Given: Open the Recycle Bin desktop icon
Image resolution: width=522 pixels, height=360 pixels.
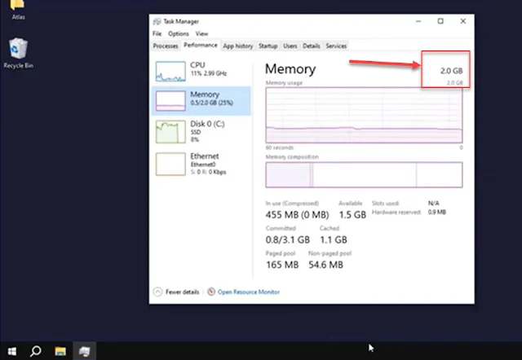Looking at the screenshot, I should [18, 53].
